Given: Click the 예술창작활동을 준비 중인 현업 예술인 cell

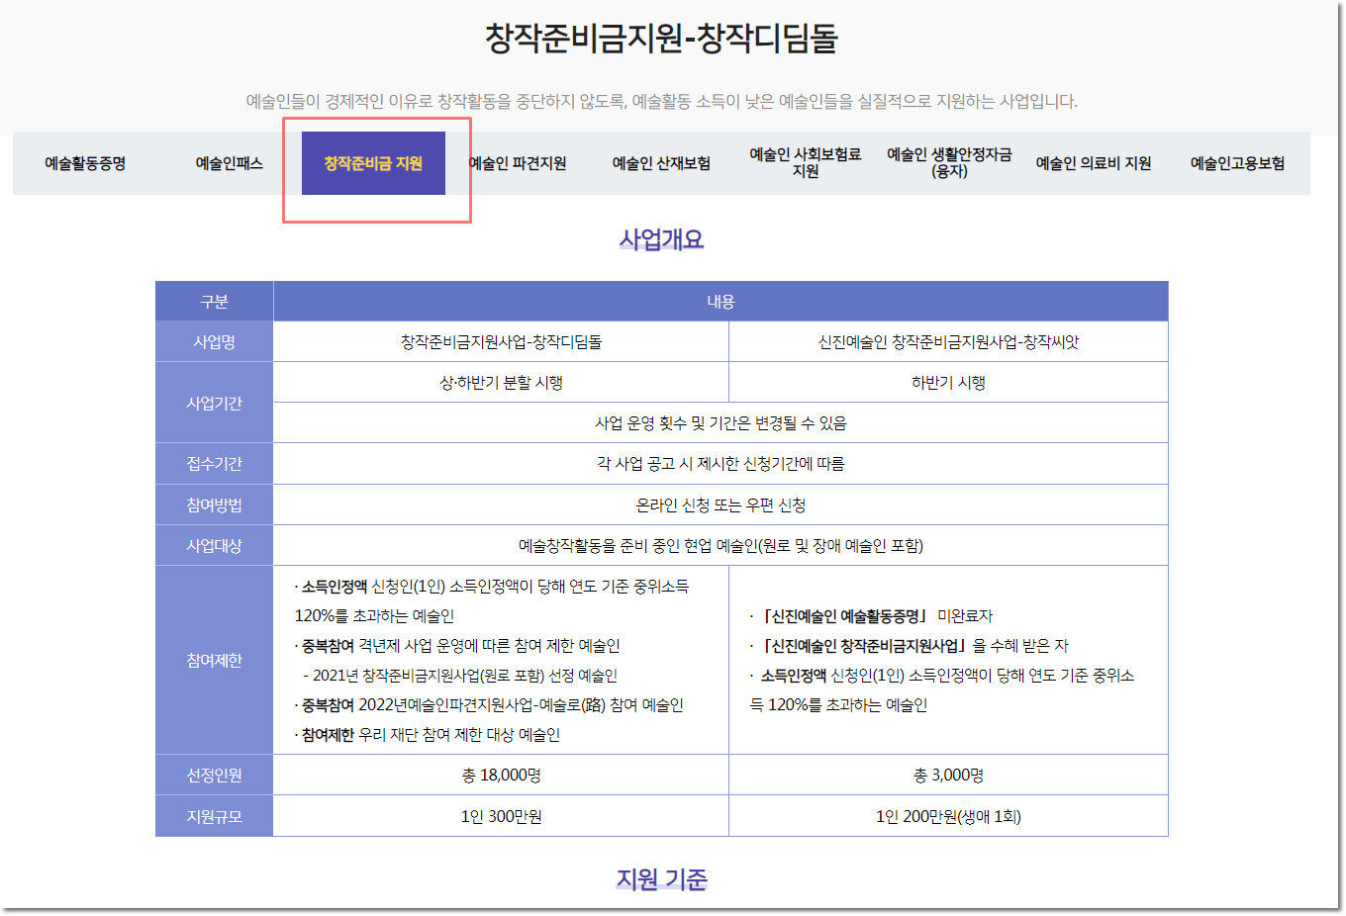Looking at the screenshot, I should pos(721,546).
